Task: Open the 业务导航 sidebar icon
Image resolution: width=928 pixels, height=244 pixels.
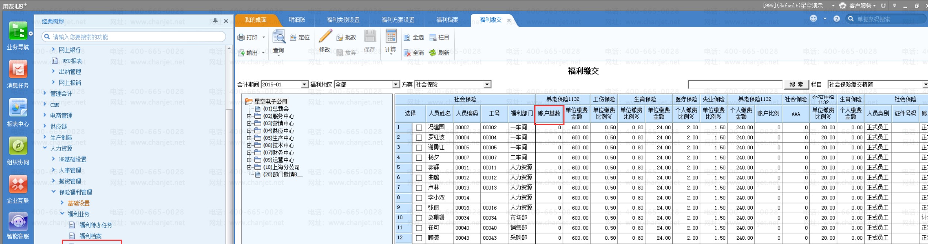Action: [x=18, y=32]
